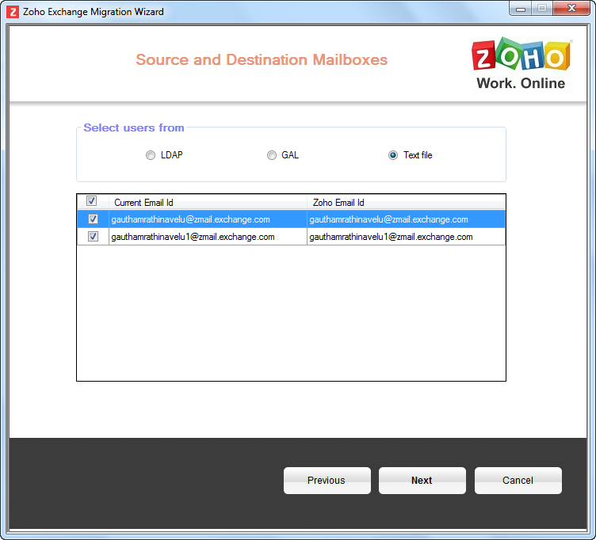Click the Zoho Z icon in title bar
Image resolution: width=596 pixels, height=540 pixels.
pyautogui.click(x=13, y=12)
